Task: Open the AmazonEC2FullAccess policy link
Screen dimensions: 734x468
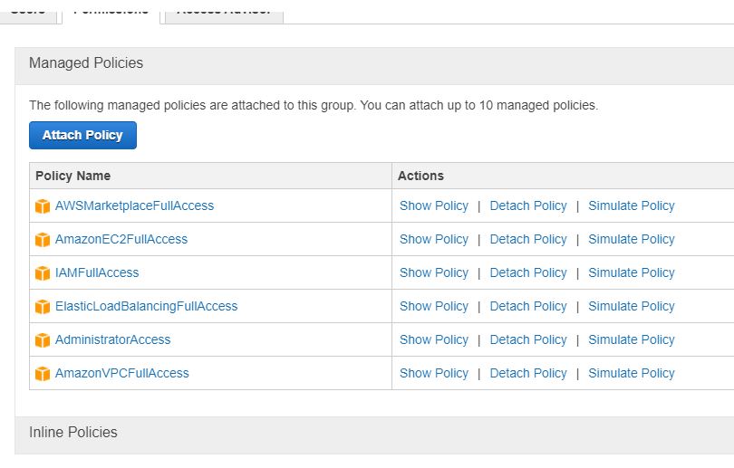Action: click(x=121, y=239)
